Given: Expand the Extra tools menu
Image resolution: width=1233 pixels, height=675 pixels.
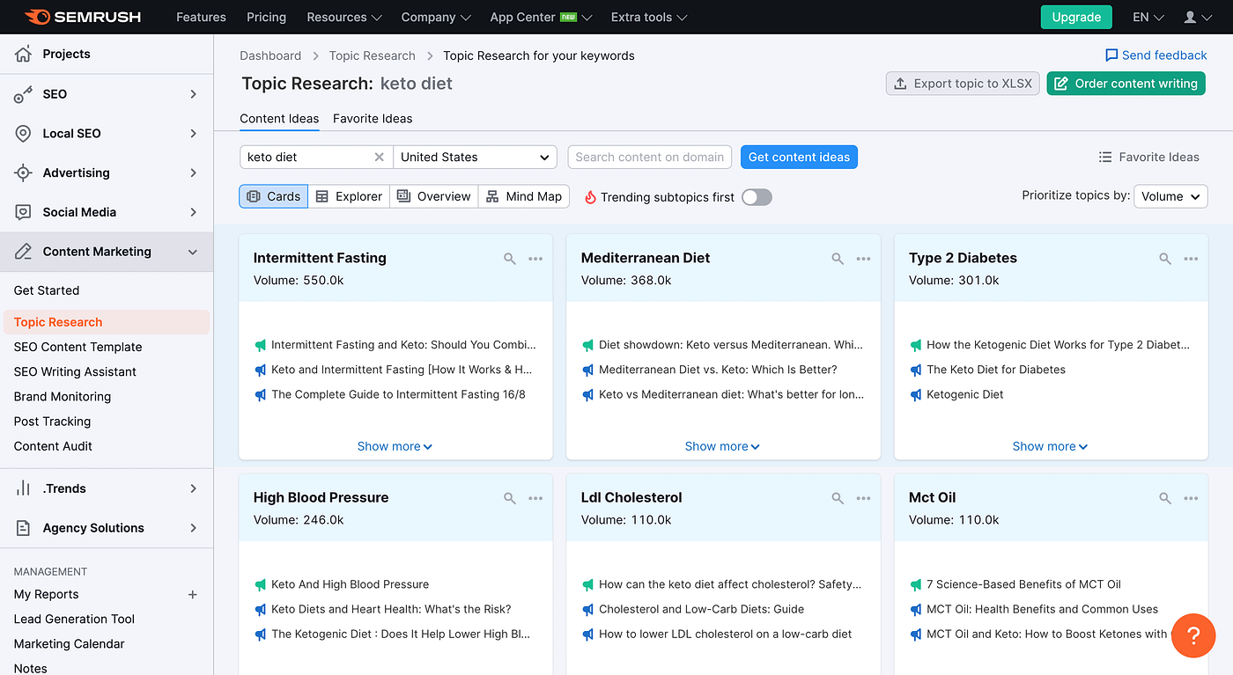Looking at the screenshot, I should click(648, 17).
